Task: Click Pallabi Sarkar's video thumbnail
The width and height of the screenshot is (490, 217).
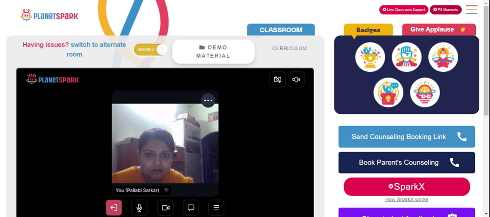Action: (165, 143)
